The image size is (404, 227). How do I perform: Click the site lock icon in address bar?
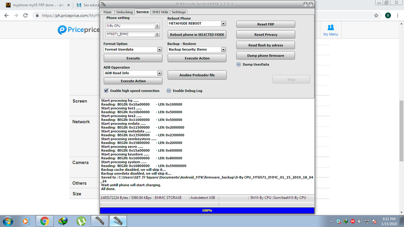[x=38, y=15]
